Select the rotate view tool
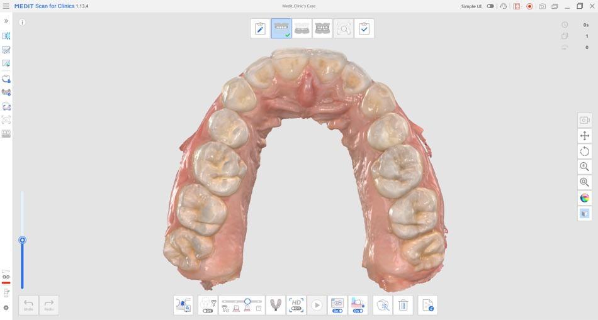The height and width of the screenshot is (320, 598). (585, 152)
